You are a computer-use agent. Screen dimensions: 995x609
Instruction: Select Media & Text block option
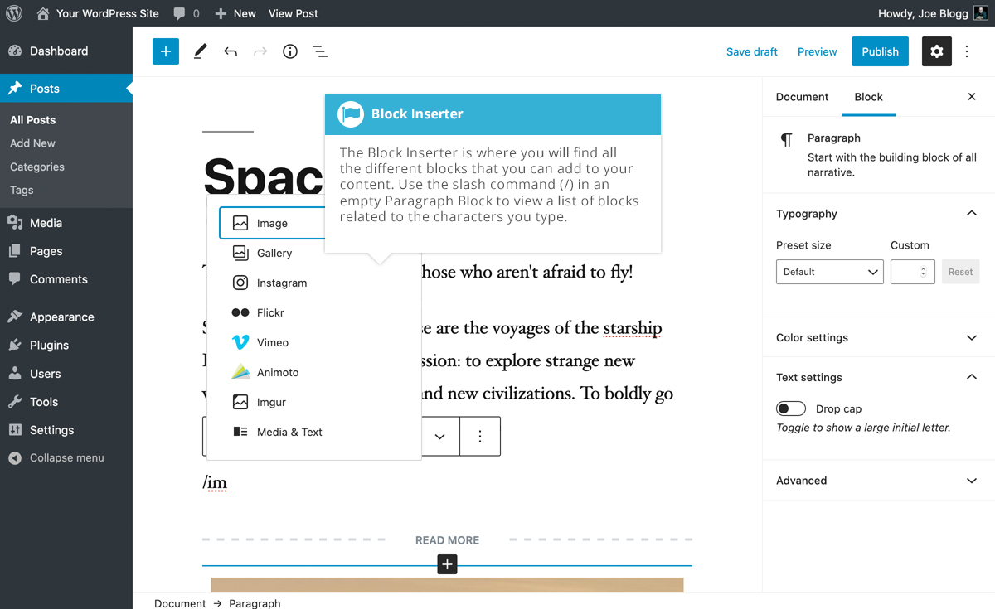[289, 432]
